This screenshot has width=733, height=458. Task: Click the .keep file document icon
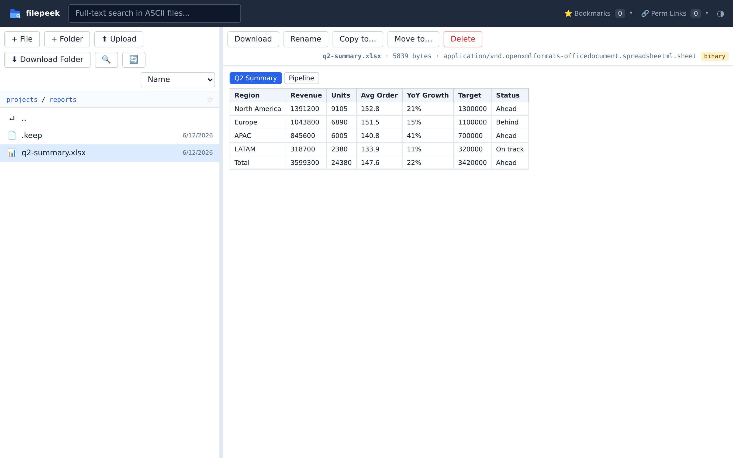12,136
